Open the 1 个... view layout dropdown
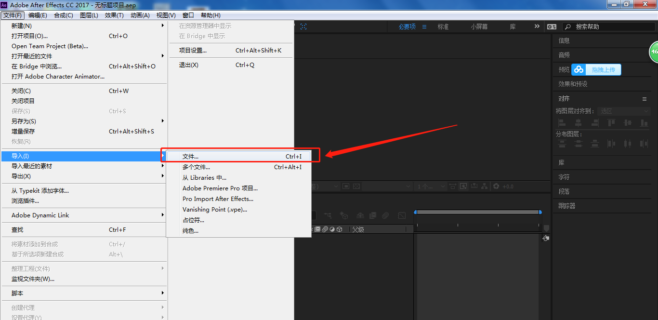Screen dimensions: 658x320 tap(430, 187)
